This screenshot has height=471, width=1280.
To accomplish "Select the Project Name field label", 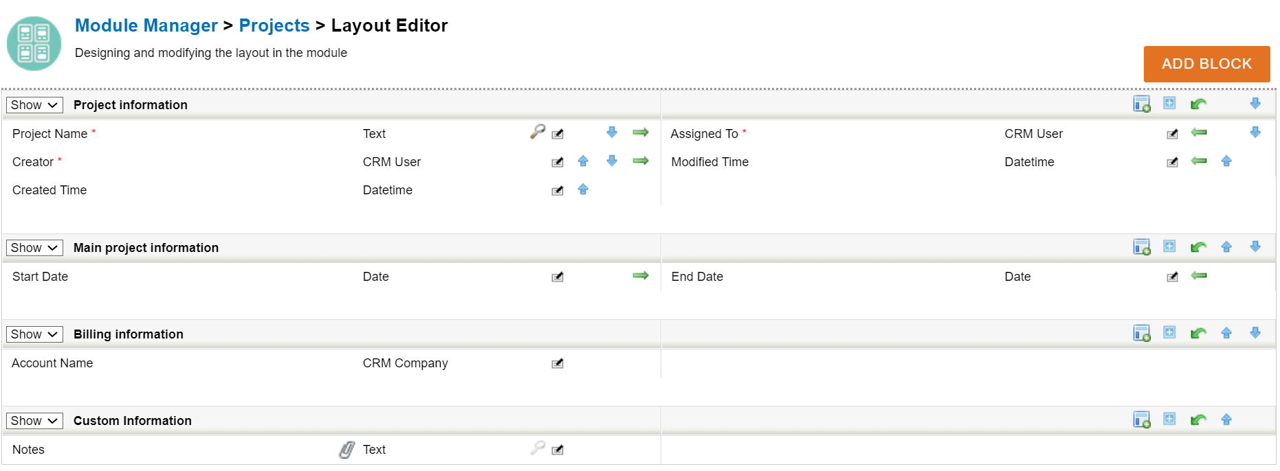I will click(x=49, y=134).
